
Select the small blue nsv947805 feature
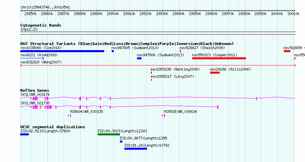(113, 51)
